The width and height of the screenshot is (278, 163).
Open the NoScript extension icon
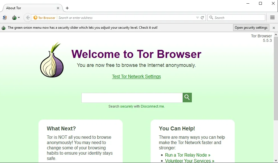pyautogui.click(x=4, y=17)
